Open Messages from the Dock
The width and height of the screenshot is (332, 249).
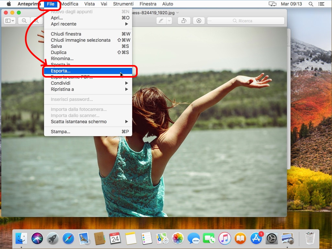point(193,238)
